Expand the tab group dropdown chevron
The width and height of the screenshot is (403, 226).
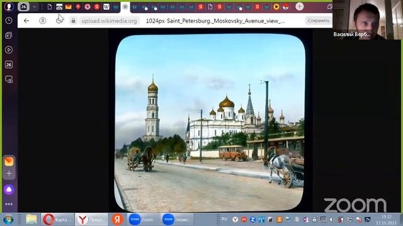tap(35, 7)
